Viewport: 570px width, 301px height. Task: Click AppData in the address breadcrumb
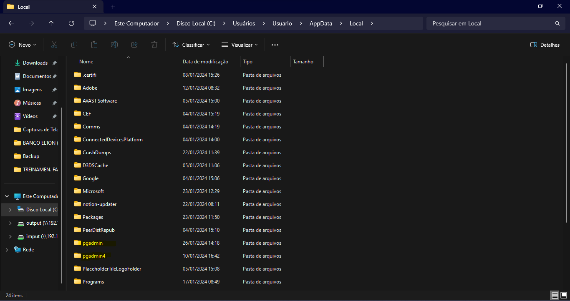[x=320, y=23]
